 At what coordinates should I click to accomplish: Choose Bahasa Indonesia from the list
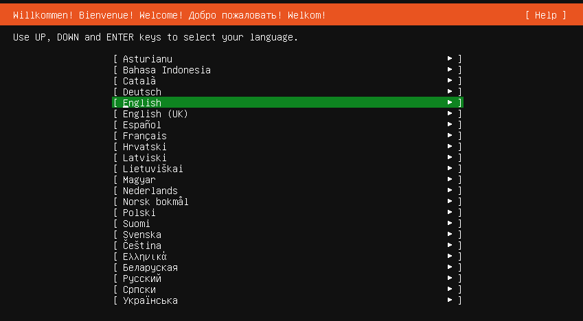click(288, 69)
